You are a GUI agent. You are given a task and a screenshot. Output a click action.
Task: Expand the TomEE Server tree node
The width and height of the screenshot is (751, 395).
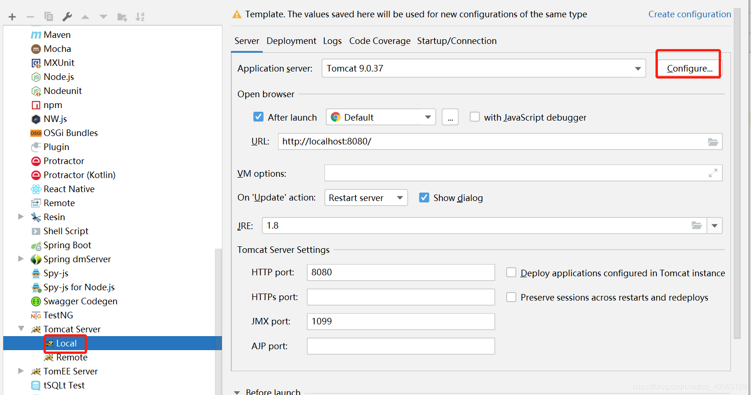point(21,371)
